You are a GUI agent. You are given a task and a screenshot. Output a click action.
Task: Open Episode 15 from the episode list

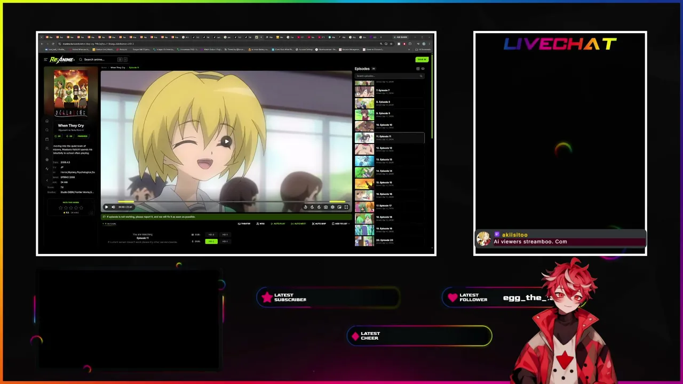390,183
